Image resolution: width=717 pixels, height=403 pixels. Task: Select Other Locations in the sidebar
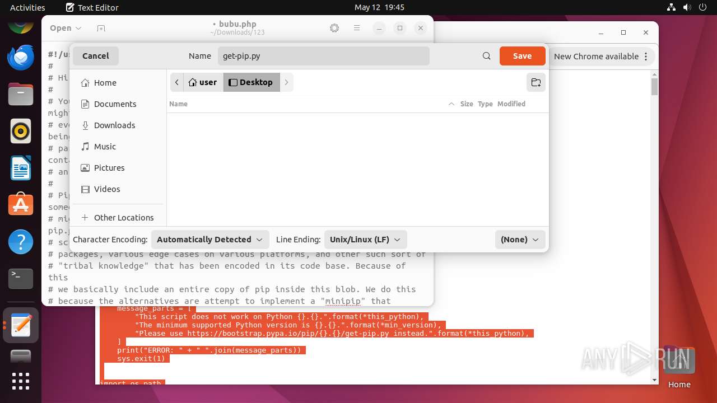pos(118,218)
